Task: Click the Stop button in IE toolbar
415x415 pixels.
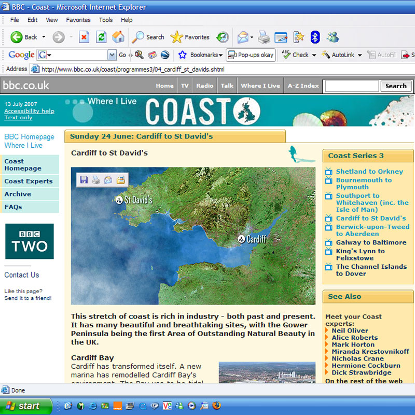Action: point(84,37)
